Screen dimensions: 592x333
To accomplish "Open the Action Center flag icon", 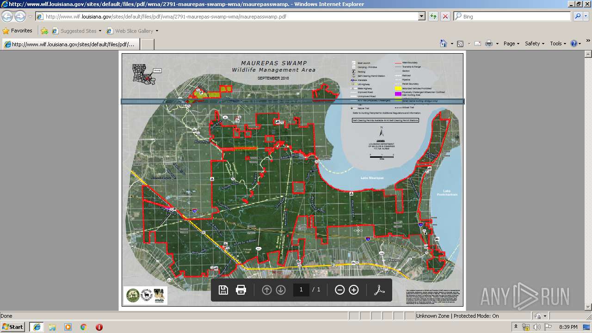I will click(x=548, y=327).
